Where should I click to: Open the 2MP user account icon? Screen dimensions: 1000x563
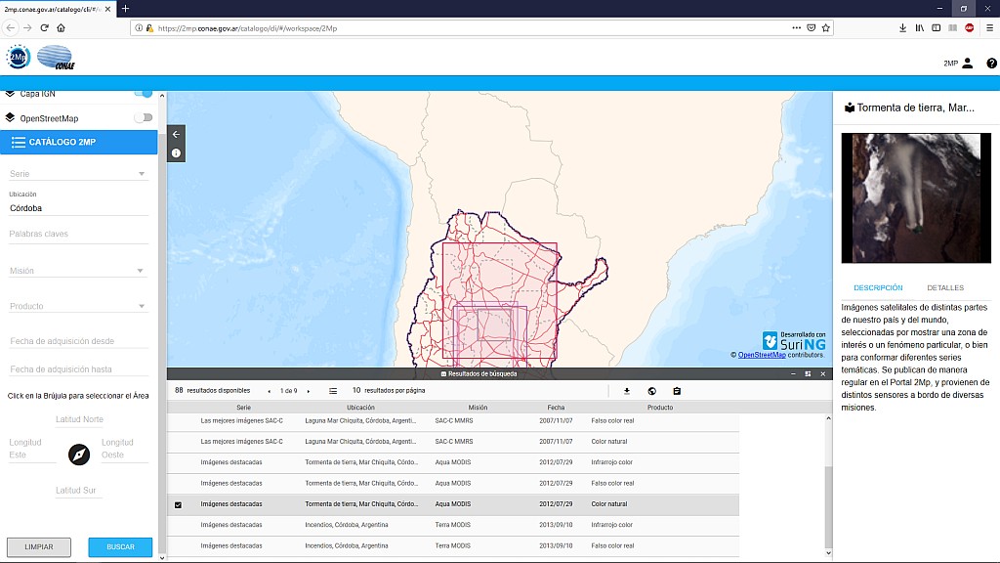click(x=967, y=64)
